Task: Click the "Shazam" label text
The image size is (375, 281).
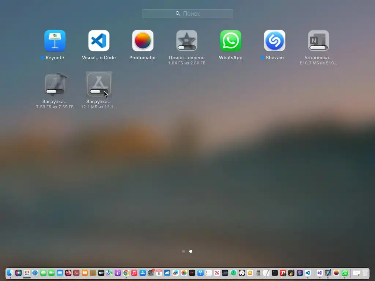Action: (x=275, y=57)
